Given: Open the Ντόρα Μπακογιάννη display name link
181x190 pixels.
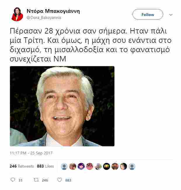Looking at the screenshot, I should [53, 11].
